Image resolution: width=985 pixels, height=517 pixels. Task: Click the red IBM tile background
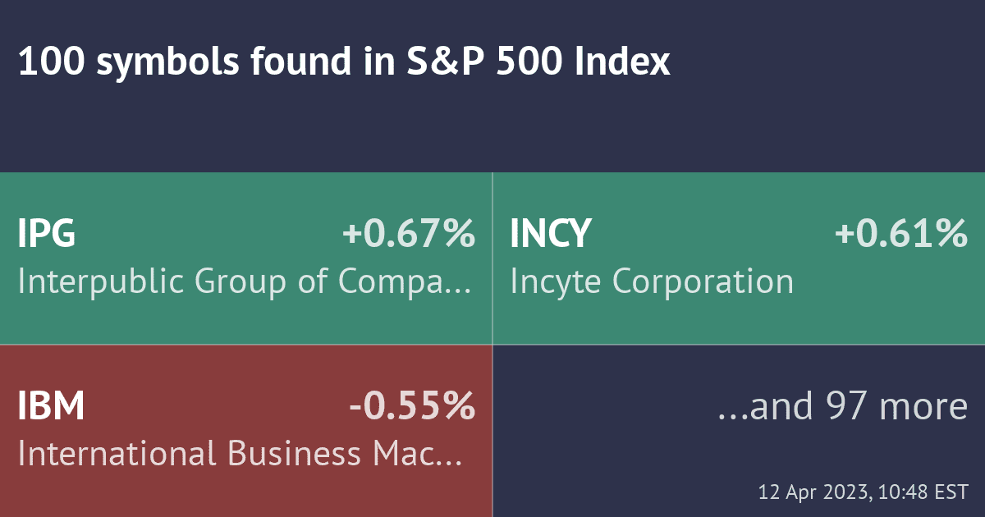(x=246, y=492)
